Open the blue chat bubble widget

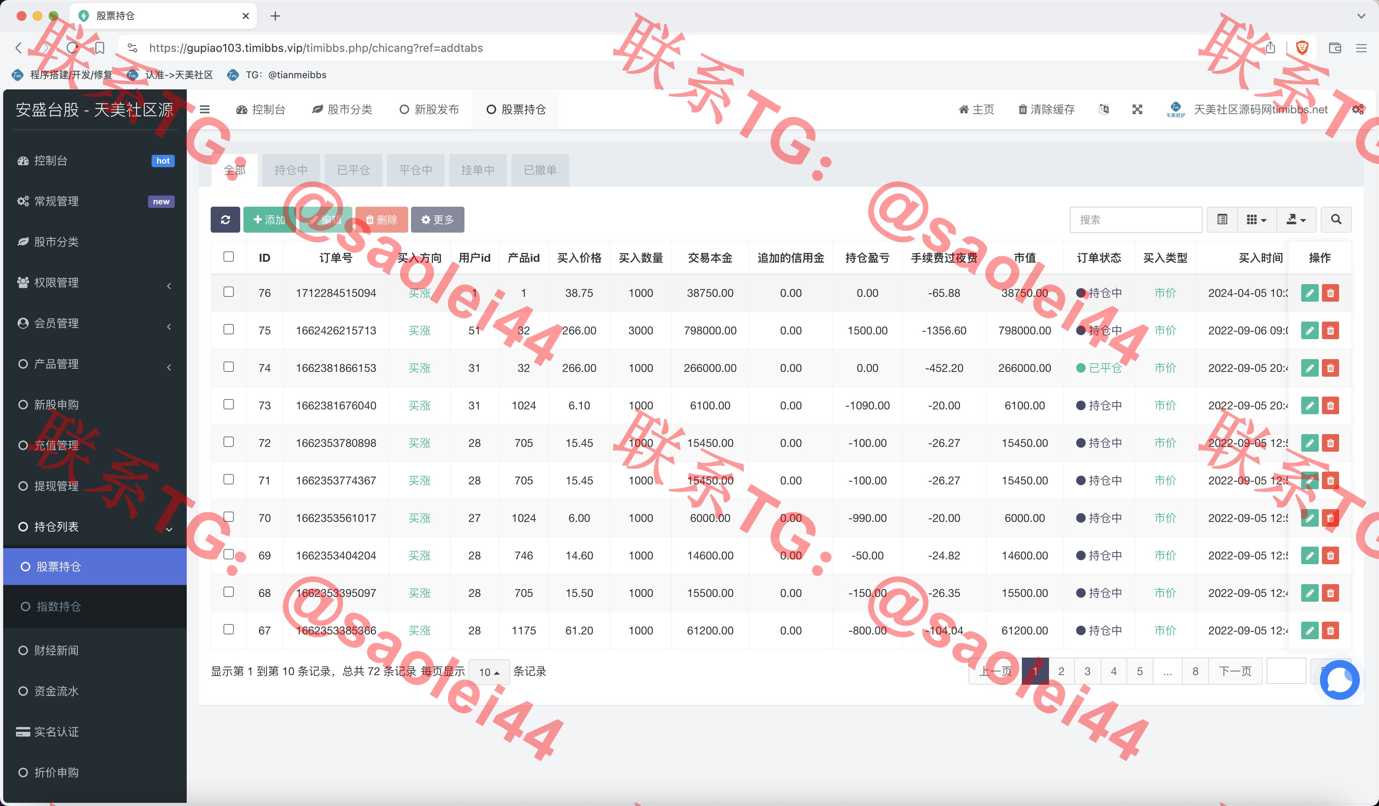[x=1339, y=680]
